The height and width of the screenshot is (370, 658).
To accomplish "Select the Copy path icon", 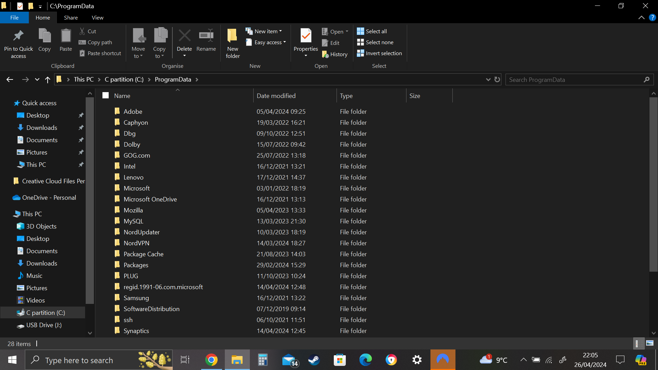I will point(82,42).
